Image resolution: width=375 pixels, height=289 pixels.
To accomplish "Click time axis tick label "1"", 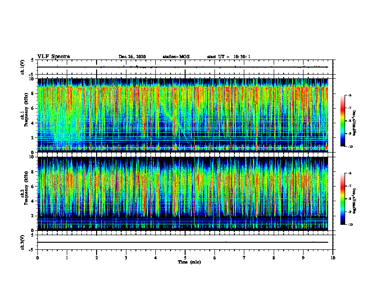I will [x=67, y=258].
